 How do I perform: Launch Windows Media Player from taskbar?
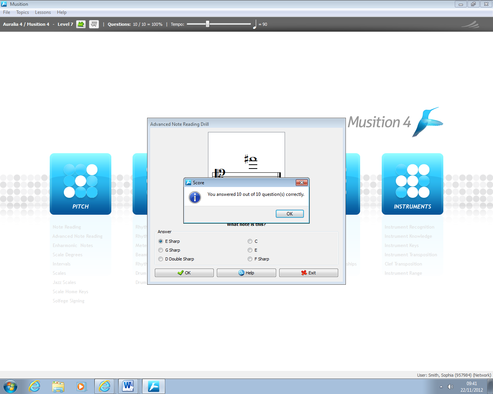[81, 386]
